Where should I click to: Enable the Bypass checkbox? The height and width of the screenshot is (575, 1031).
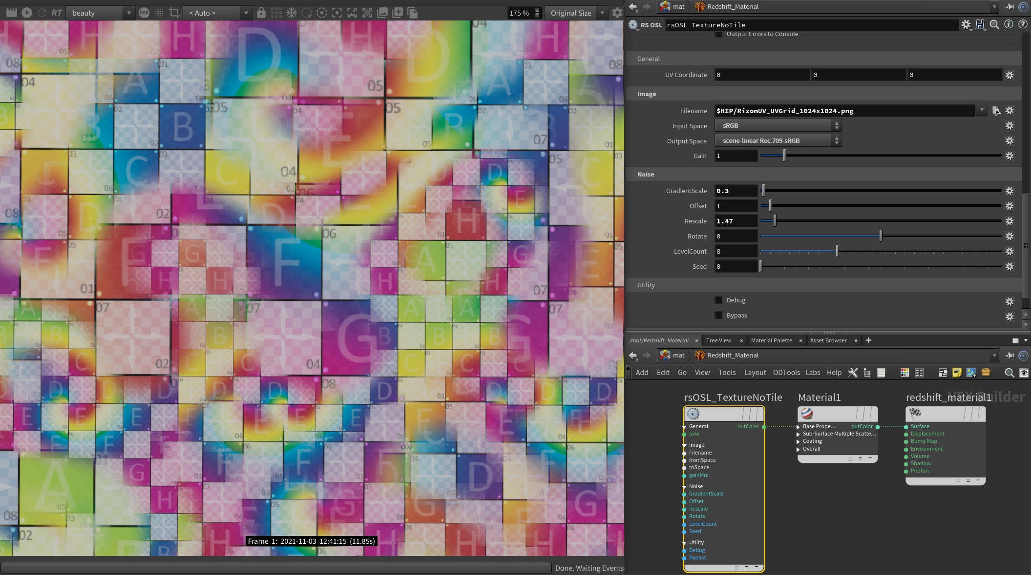pos(718,315)
